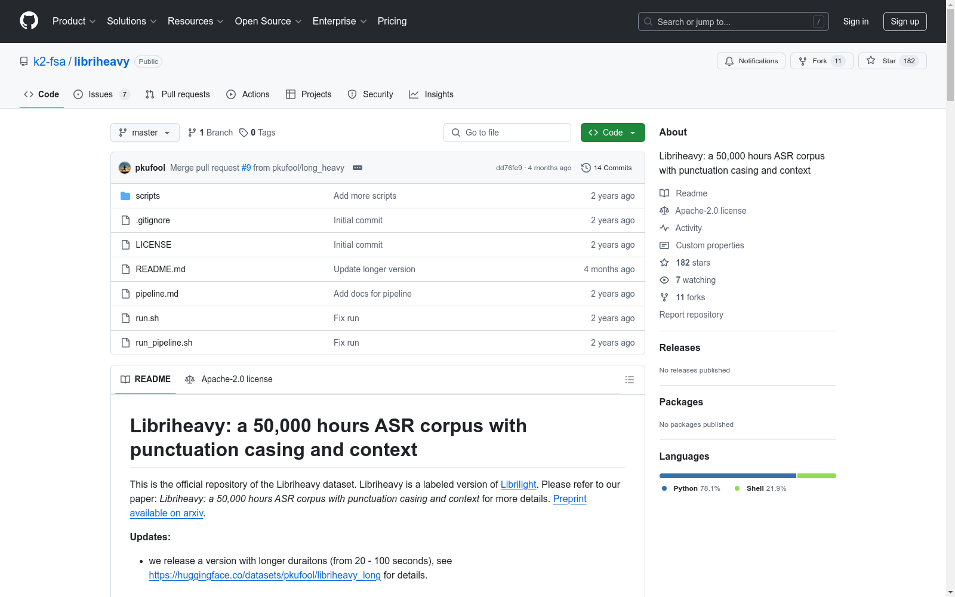Click the Fork icon
Viewport: 955px width, 597px height.
click(803, 61)
